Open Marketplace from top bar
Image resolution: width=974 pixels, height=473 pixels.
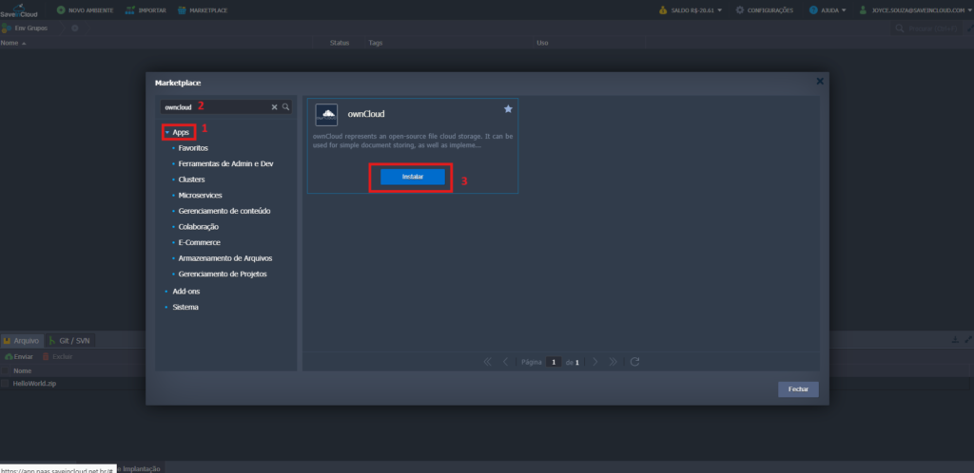(203, 9)
